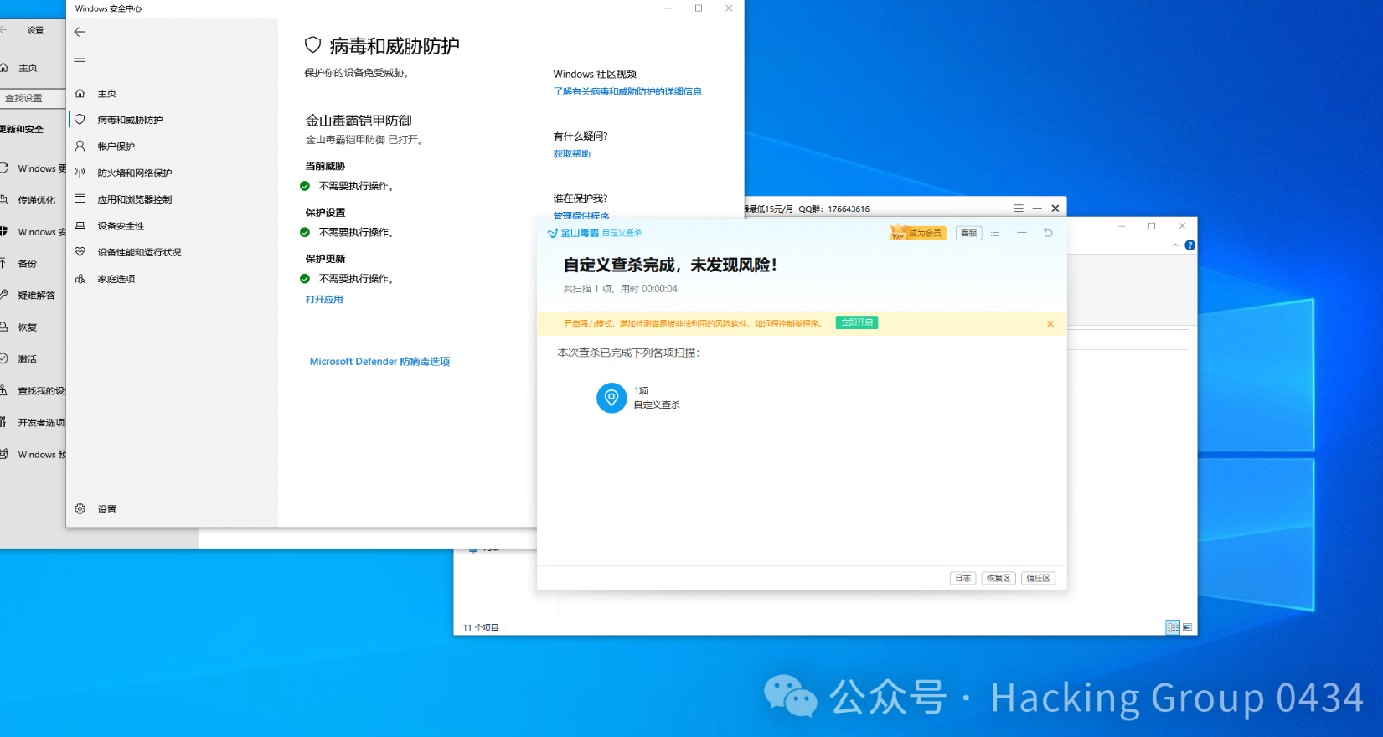Switch Explorer to details view icon
The height and width of the screenshot is (737, 1383).
[x=1173, y=627]
